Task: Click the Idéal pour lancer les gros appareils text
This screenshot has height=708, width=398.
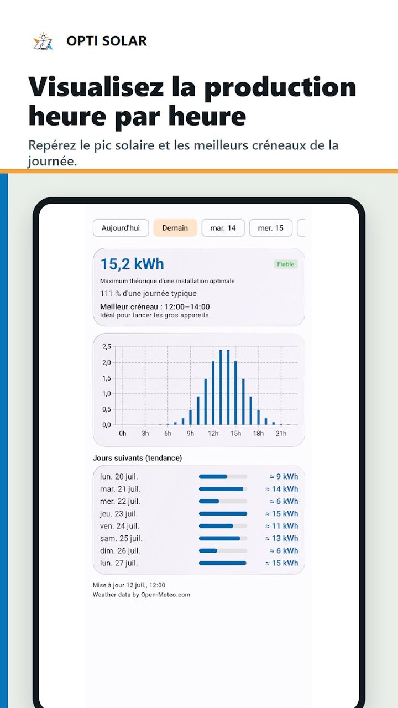Action: (154, 315)
